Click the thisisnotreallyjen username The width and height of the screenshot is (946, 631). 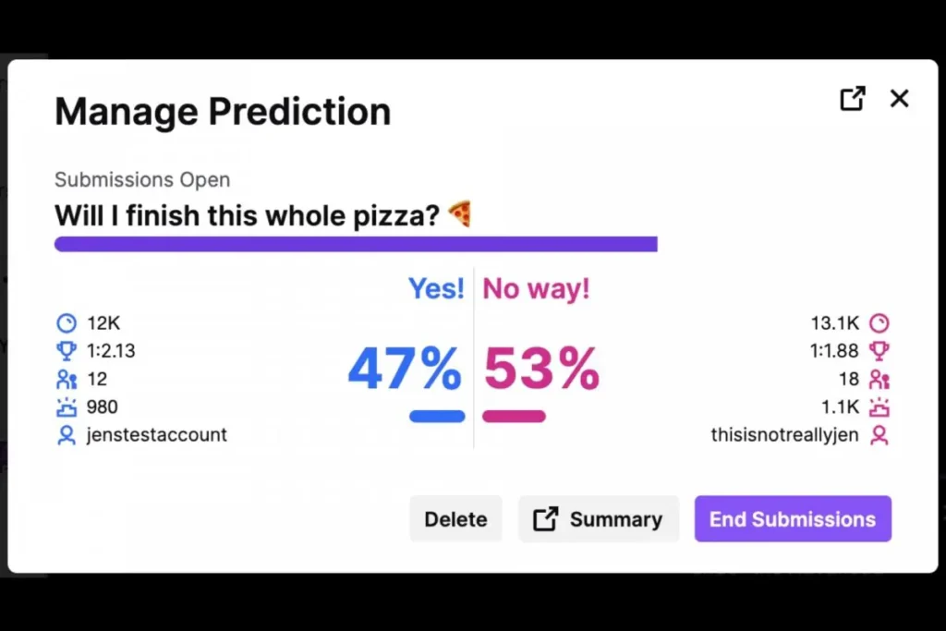[x=785, y=435]
